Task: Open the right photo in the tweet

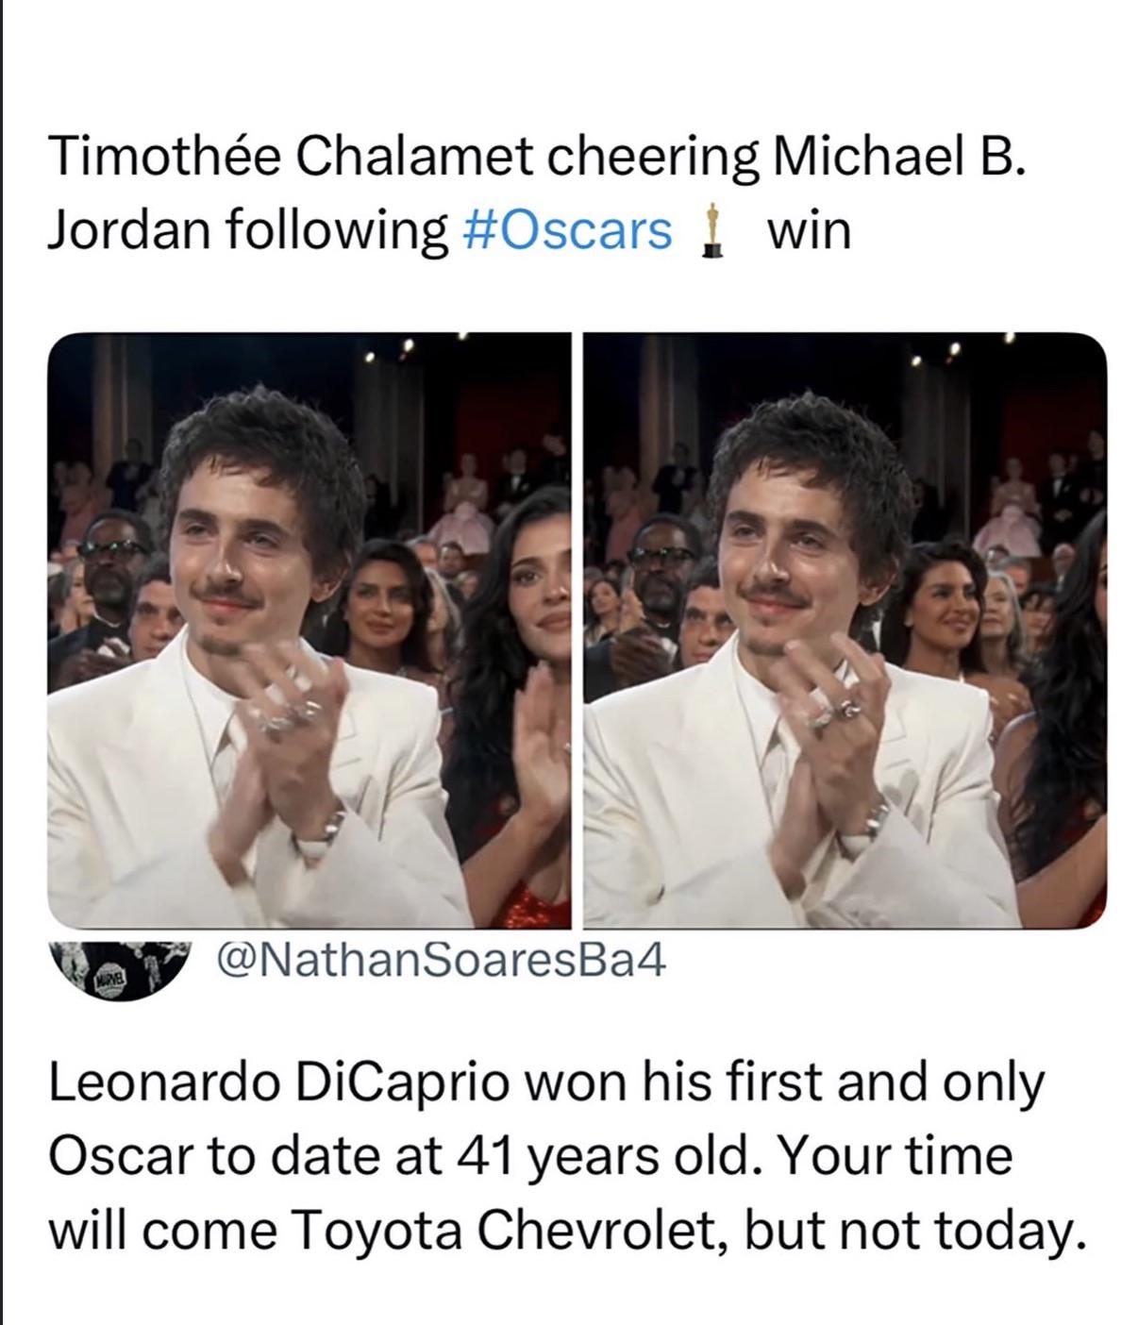Action: click(x=845, y=630)
